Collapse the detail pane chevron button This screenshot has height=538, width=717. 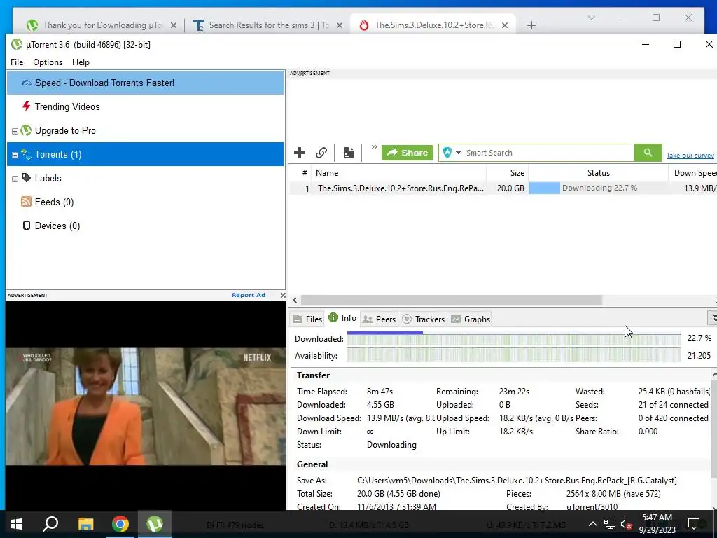tap(712, 317)
